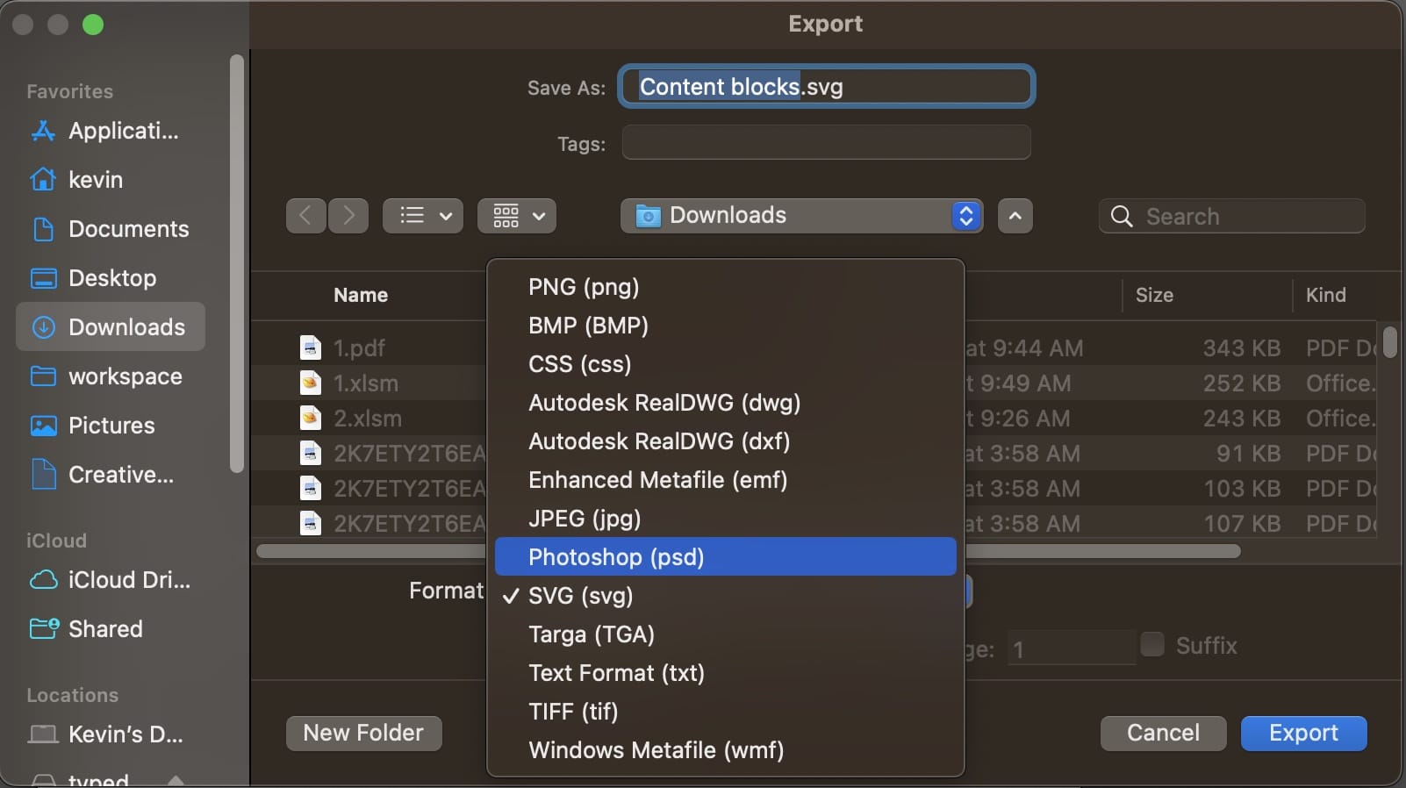Click 1.pdf file icon
Image resolution: width=1406 pixels, height=788 pixels.
pos(311,348)
